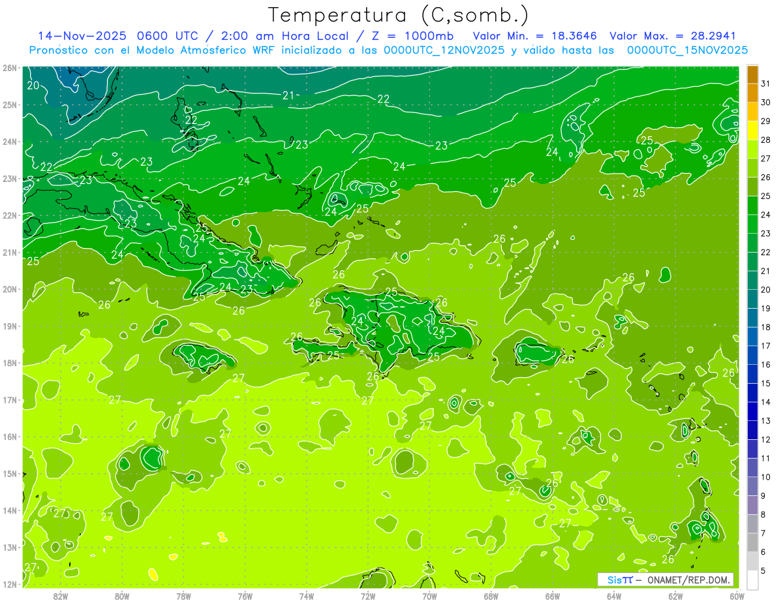
Task: Pick the dark blue swatch between 13 and 14
Action: point(752,411)
